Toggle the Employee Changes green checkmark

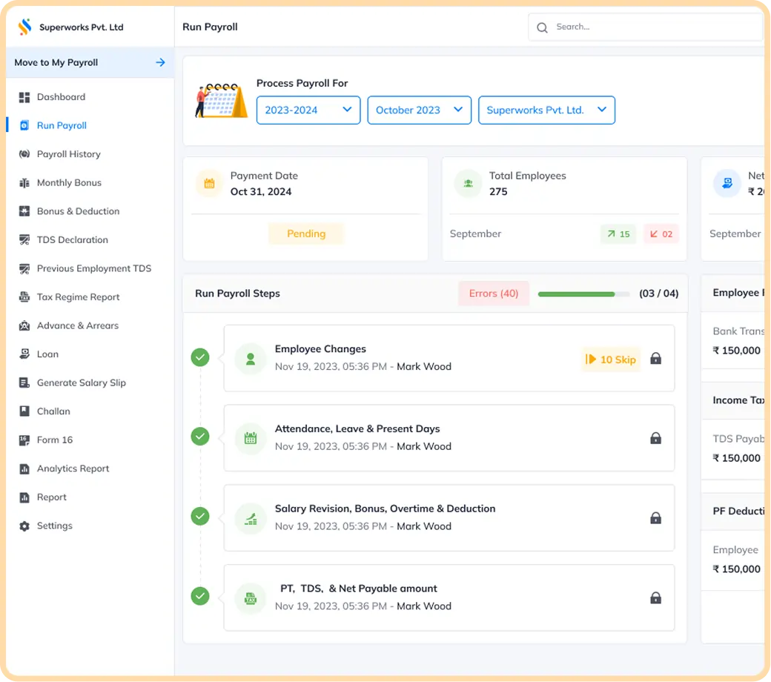coord(200,357)
